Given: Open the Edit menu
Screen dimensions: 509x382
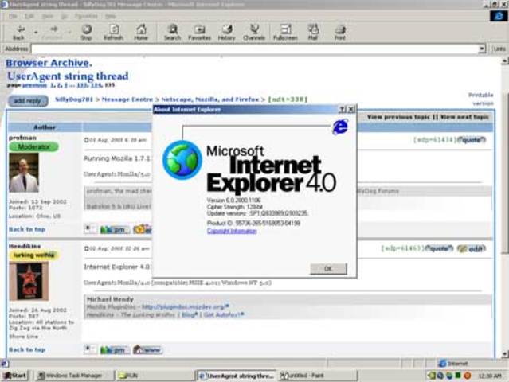Looking at the screenshot, I should (29, 16).
